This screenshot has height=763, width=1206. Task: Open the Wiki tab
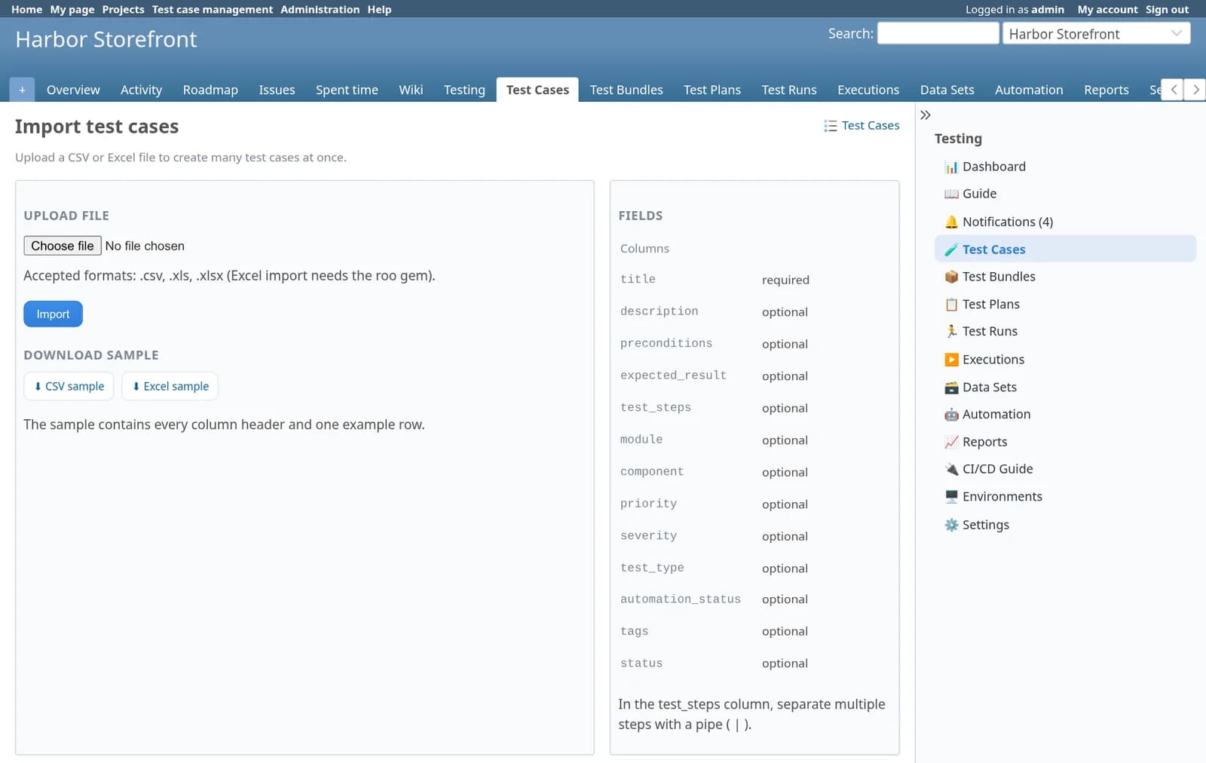click(x=411, y=90)
